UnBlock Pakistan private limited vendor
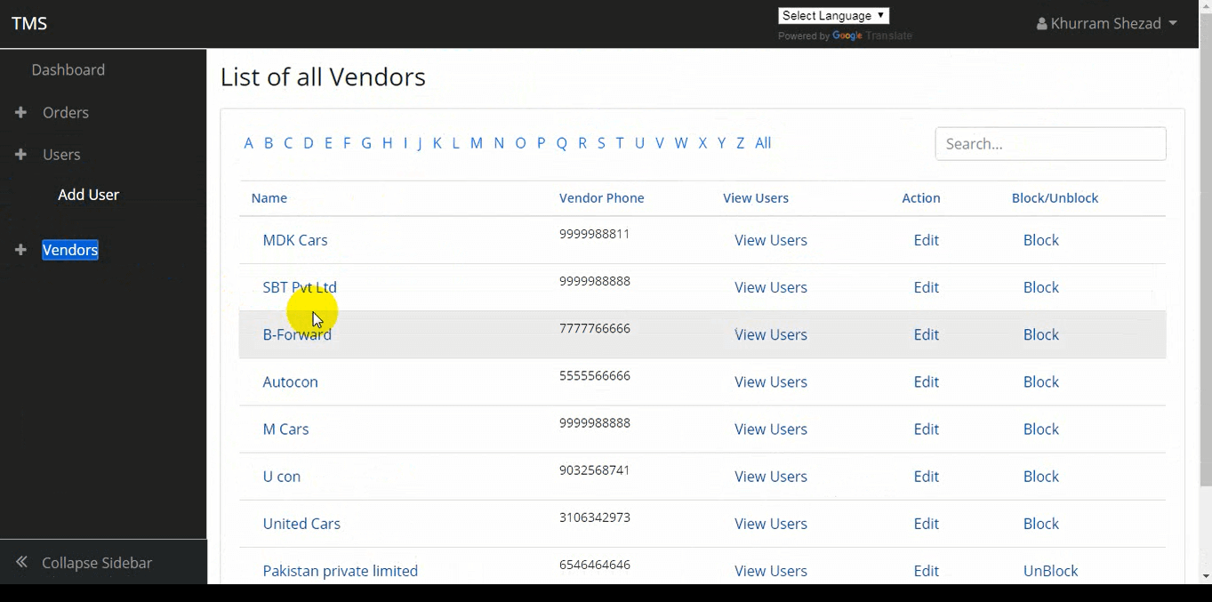 tap(1050, 570)
